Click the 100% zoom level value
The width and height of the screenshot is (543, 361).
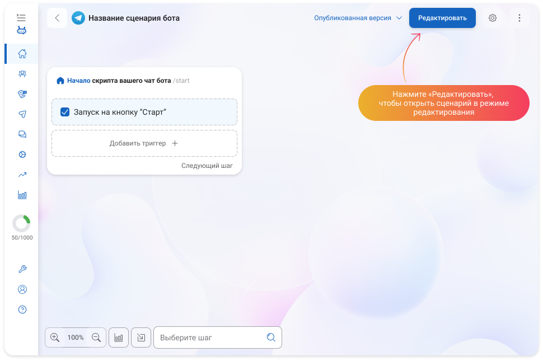pyautogui.click(x=76, y=337)
